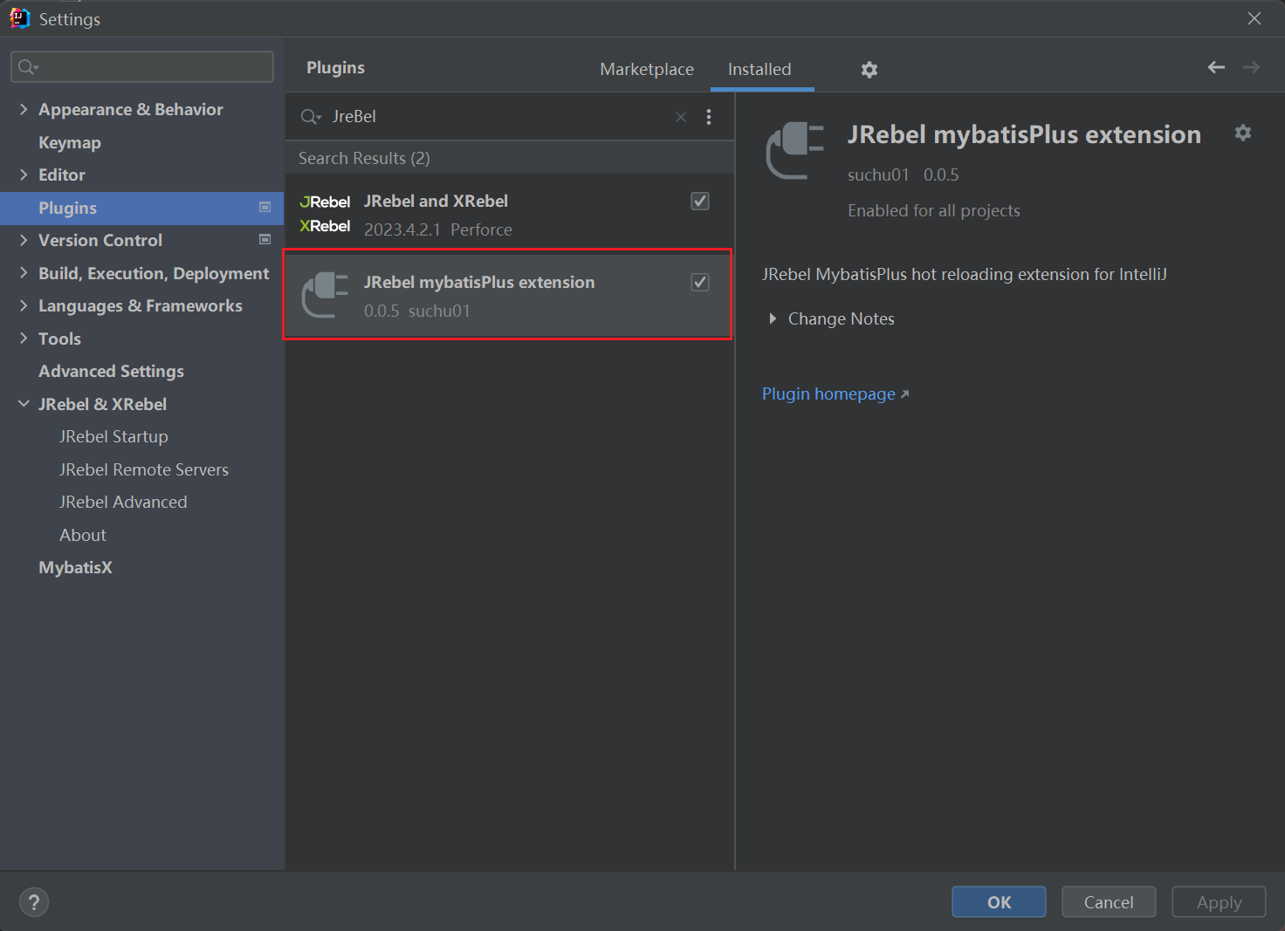Open the gear menu next to plugin title

pos(1242,133)
